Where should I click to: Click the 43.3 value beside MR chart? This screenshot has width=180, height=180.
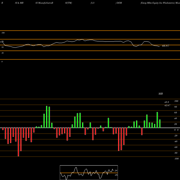167,102
